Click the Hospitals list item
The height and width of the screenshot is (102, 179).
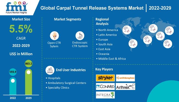click(x=54, y=78)
